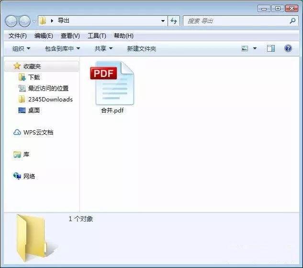Open 库 in the navigation pane

coord(26,155)
